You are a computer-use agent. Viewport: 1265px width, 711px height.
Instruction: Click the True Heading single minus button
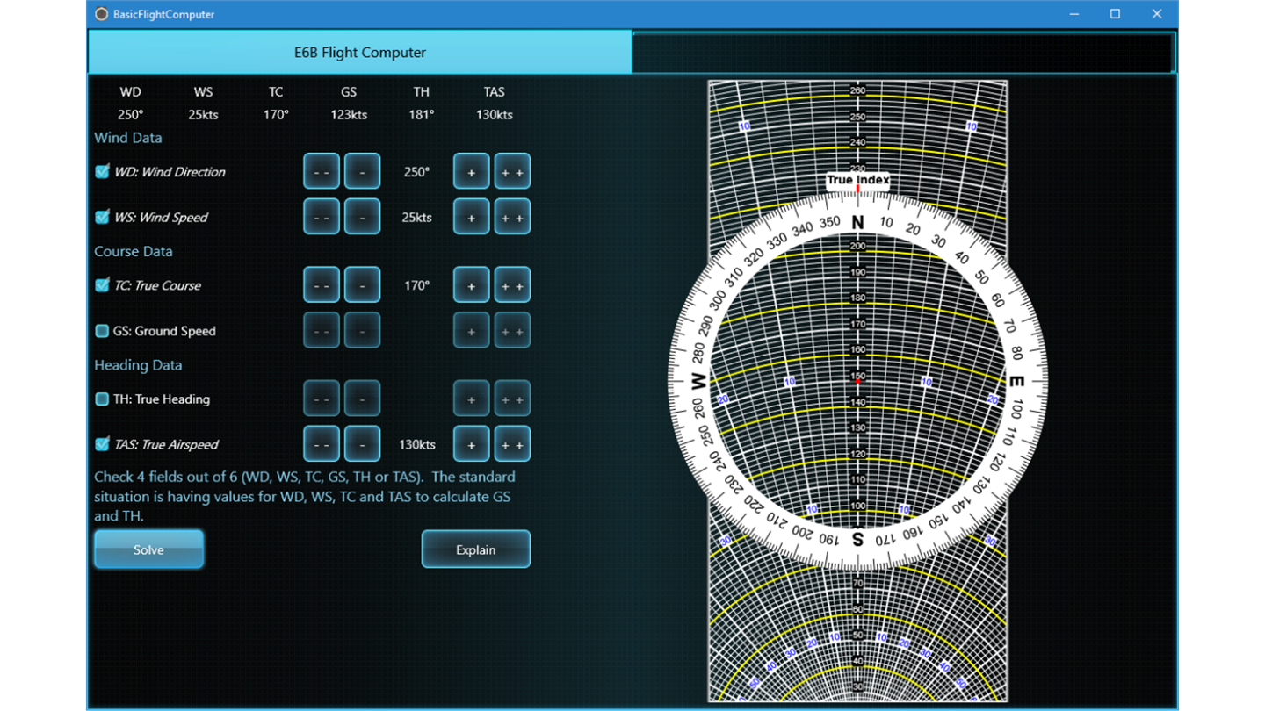(362, 399)
